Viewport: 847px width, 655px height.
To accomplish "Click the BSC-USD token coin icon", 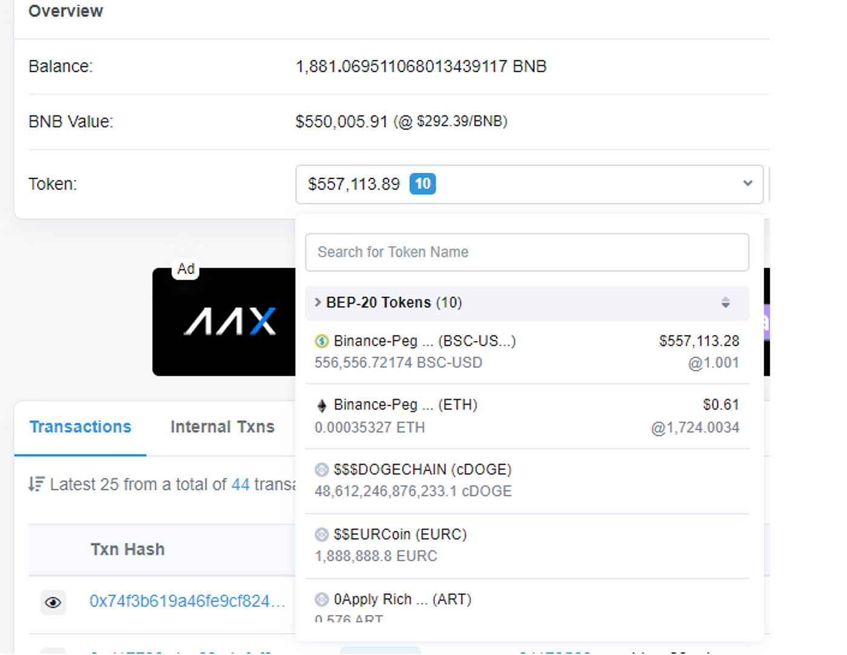I will (322, 342).
